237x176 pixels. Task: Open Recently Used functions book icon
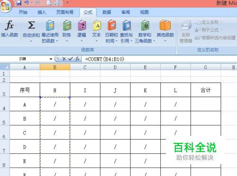pyautogui.click(x=50, y=25)
